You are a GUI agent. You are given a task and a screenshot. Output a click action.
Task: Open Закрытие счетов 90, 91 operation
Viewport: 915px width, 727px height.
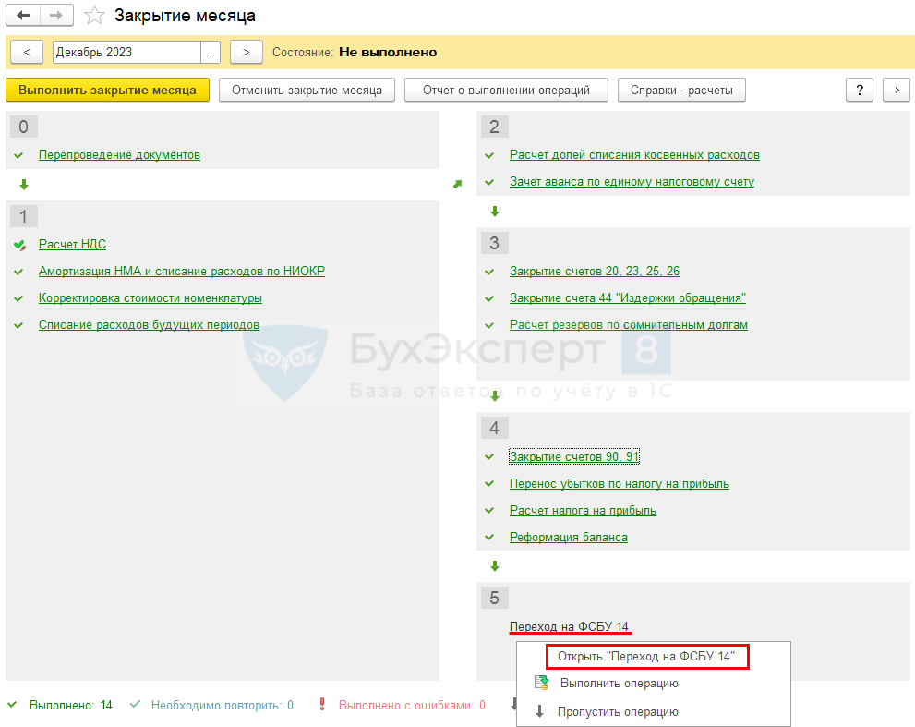point(574,457)
